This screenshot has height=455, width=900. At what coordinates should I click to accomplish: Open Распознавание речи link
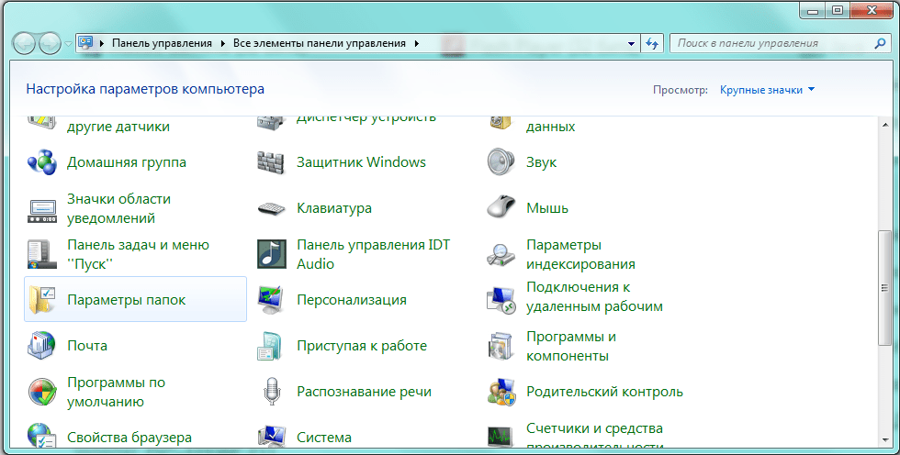[x=364, y=392]
